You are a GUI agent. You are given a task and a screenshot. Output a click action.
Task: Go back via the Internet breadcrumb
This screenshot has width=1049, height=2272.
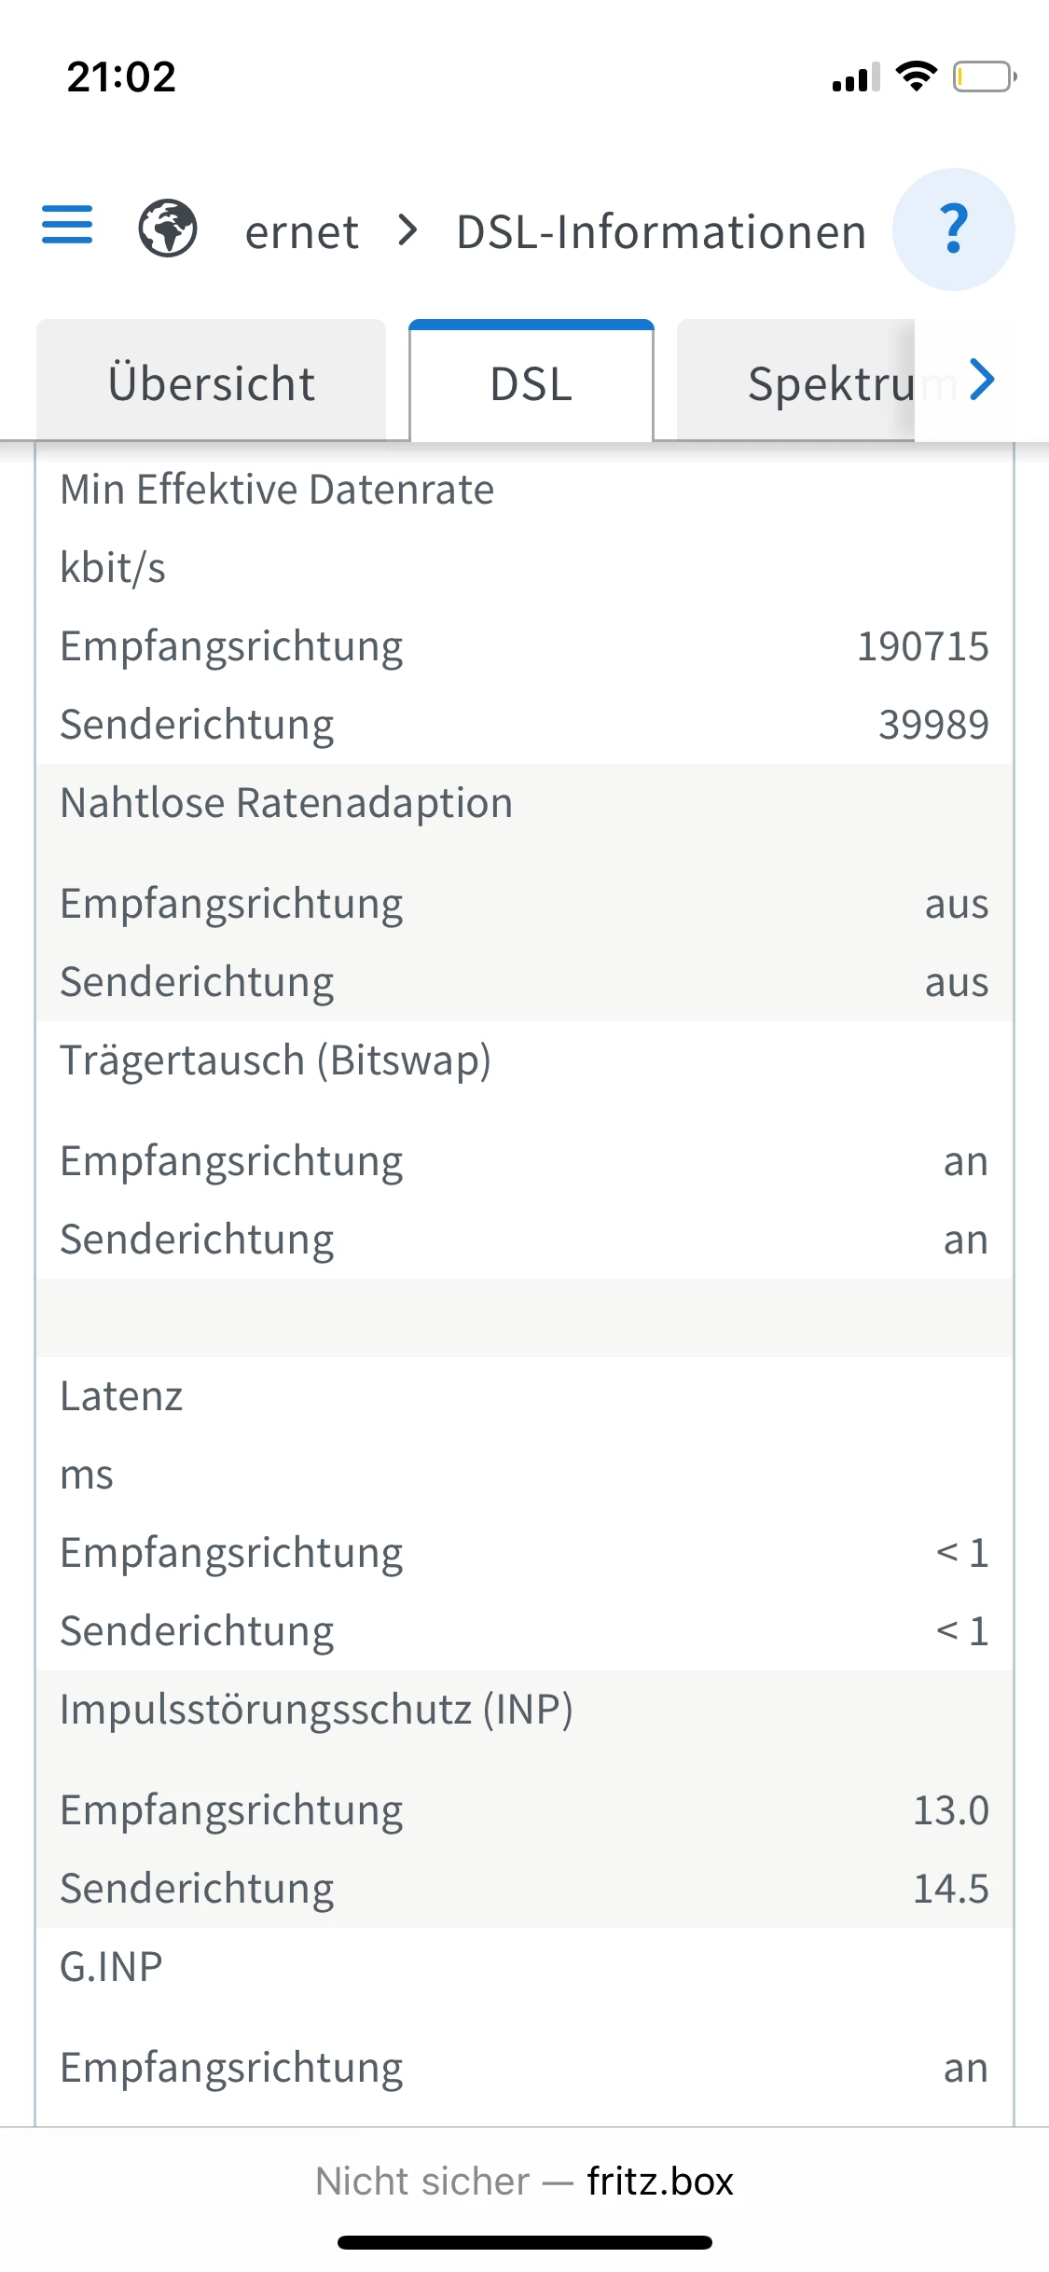pyautogui.click(x=301, y=231)
